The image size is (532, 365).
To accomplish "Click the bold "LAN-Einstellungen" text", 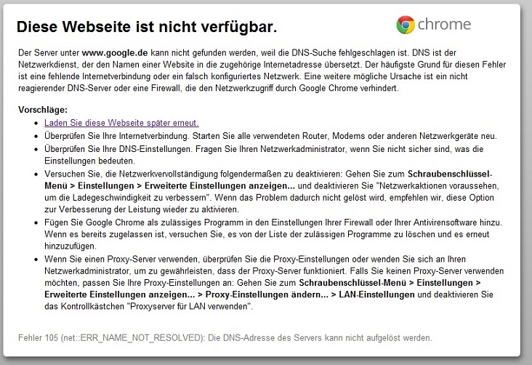I will click(x=376, y=294).
